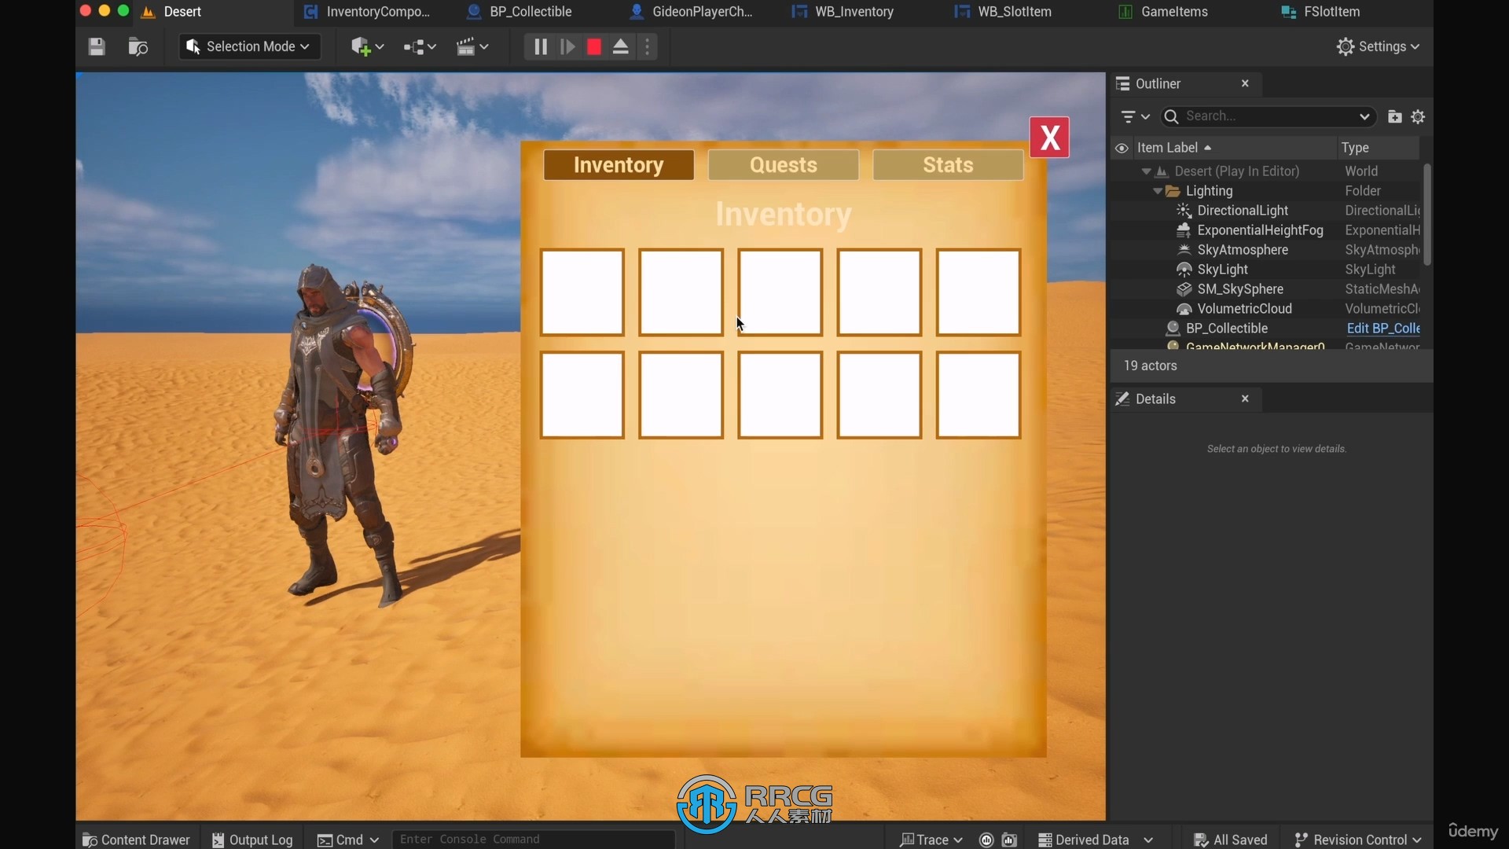Image resolution: width=1509 pixels, height=849 pixels.
Task: Click the Content Drawer icon
Action: tap(91, 839)
